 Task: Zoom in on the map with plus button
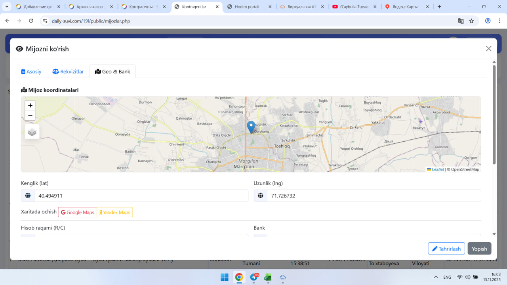pos(30,106)
